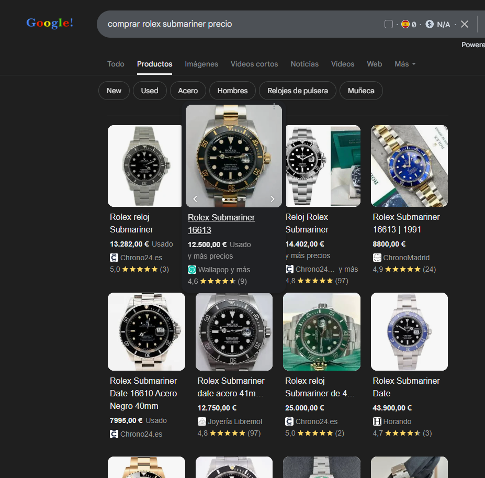Click the dollar sign icon in search bar

click(x=430, y=24)
